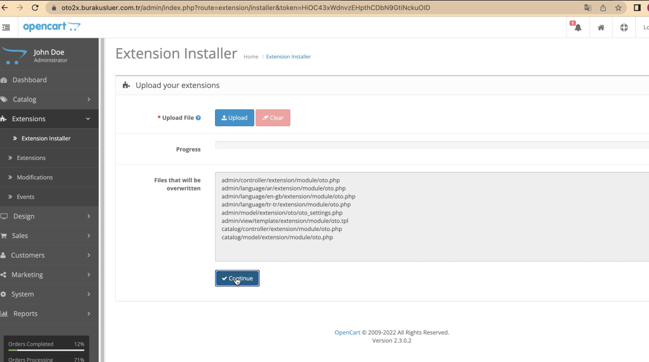Expand the Catalog menu chevron
Viewport: 649px width, 362px height.
coord(88,99)
